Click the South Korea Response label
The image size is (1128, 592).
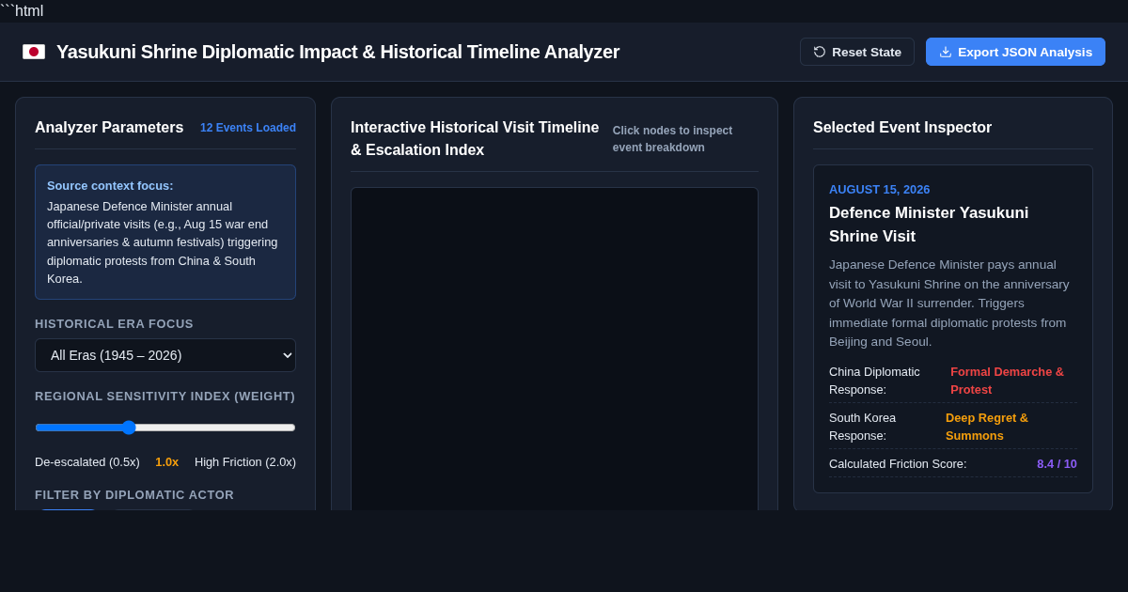pyautogui.click(x=863, y=426)
